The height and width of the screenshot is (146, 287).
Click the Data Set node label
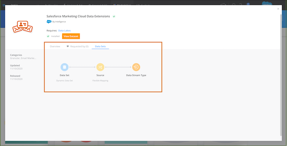(65, 75)
